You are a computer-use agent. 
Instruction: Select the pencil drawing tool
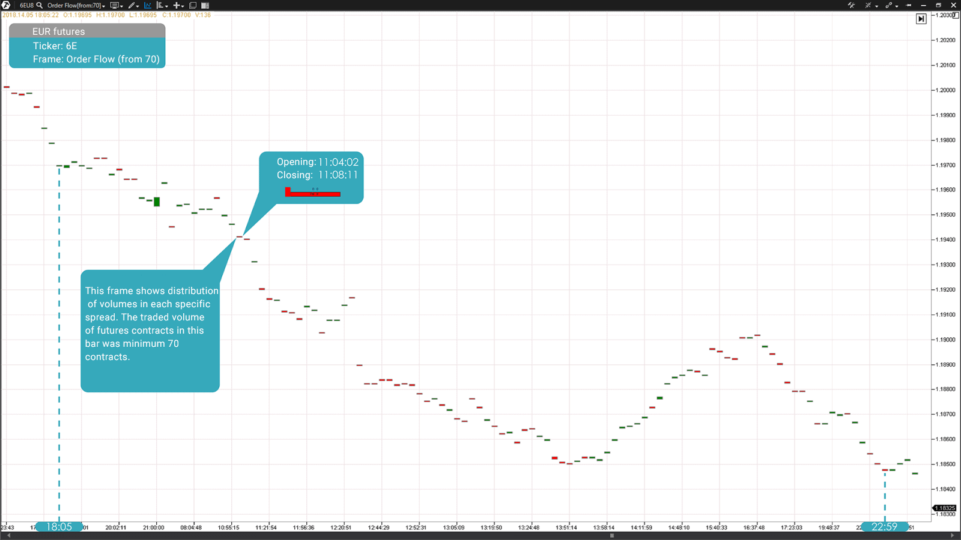[132, 5]
